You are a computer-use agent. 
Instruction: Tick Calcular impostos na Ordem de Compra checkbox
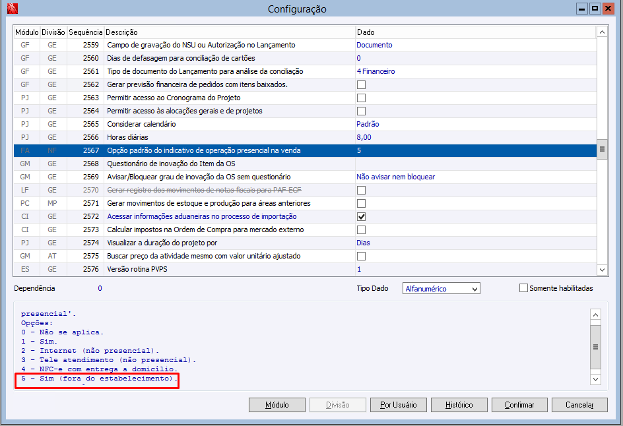(x=361, y=230)
